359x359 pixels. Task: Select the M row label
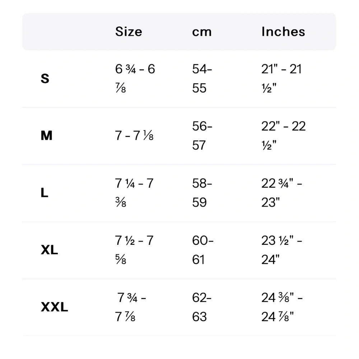(46, 136)
